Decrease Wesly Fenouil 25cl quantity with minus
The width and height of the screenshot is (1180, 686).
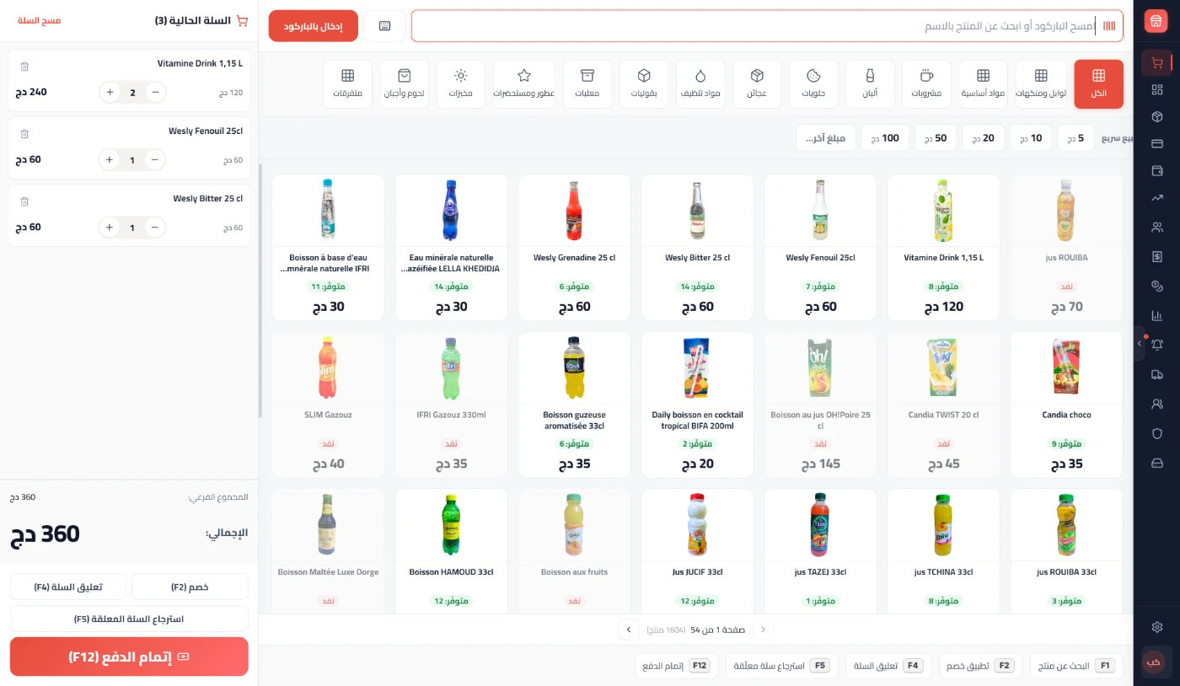(155, 159)
